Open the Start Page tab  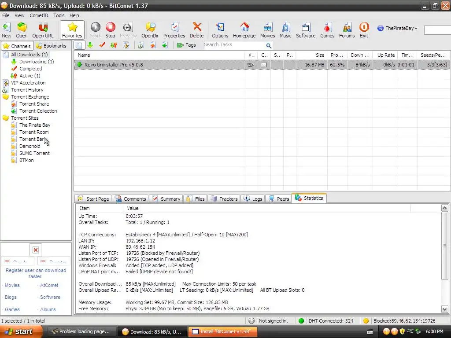(x=93, y=199)
